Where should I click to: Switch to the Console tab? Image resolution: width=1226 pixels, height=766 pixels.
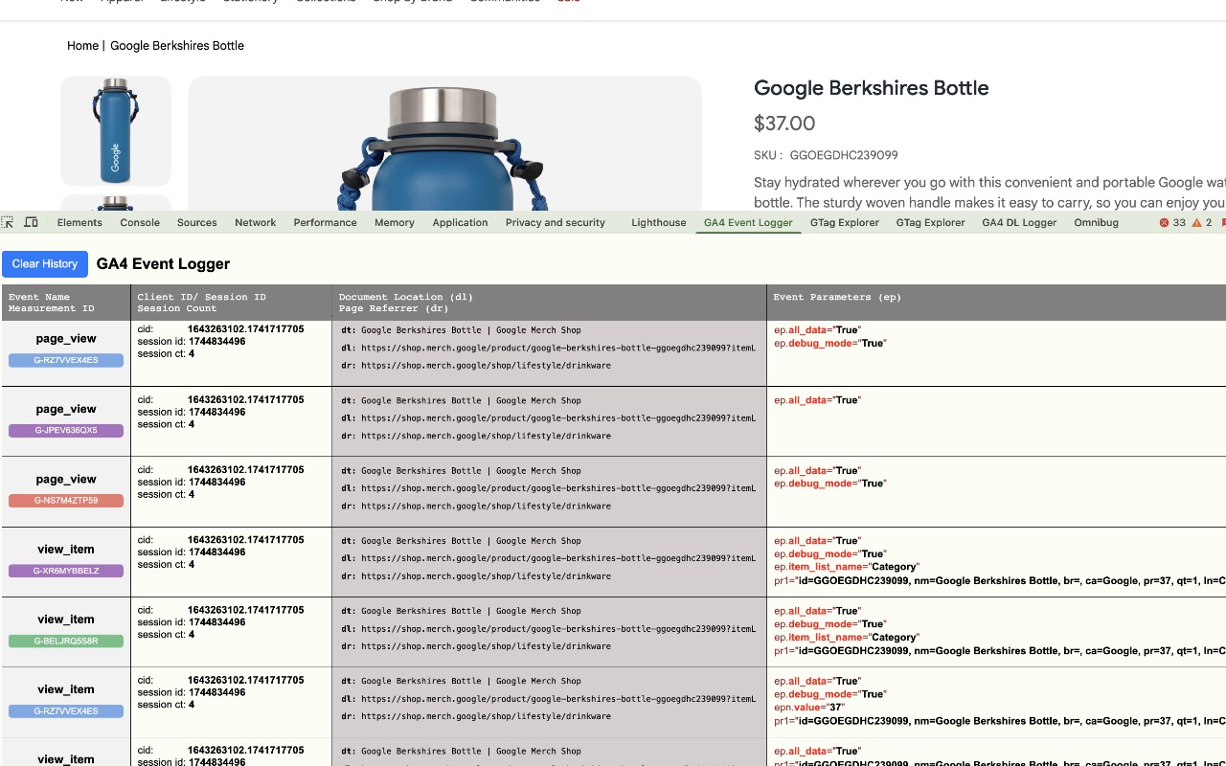140,222
